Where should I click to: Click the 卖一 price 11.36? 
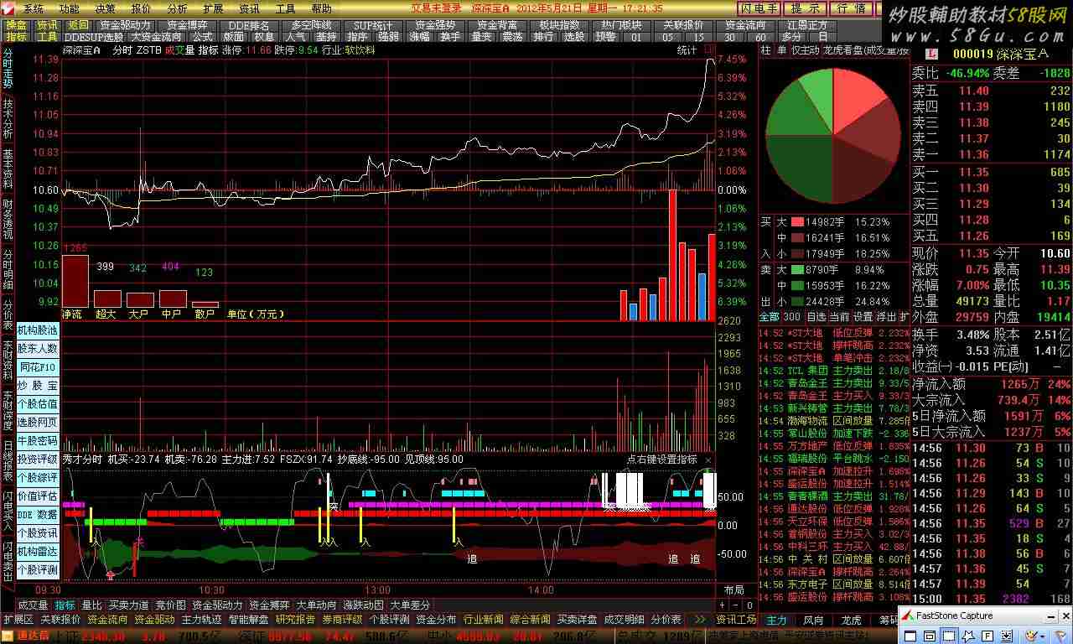click(974, 154)
